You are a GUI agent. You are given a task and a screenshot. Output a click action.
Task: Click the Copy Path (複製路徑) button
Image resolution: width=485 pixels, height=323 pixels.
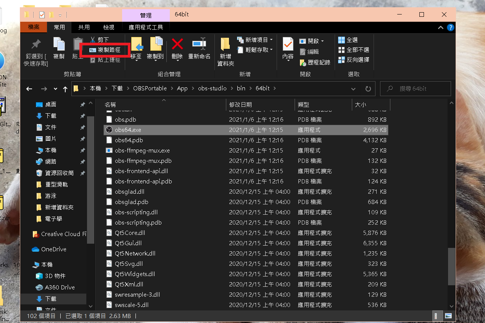105,50
